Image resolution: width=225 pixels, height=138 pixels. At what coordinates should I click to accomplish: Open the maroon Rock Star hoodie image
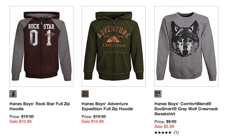42,46
